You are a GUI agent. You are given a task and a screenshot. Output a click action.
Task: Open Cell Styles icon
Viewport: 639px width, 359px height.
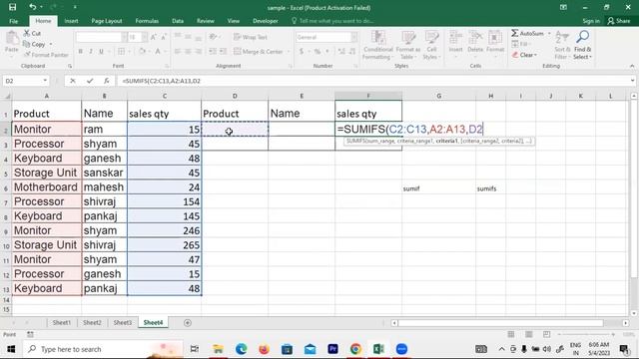point(431,38)
